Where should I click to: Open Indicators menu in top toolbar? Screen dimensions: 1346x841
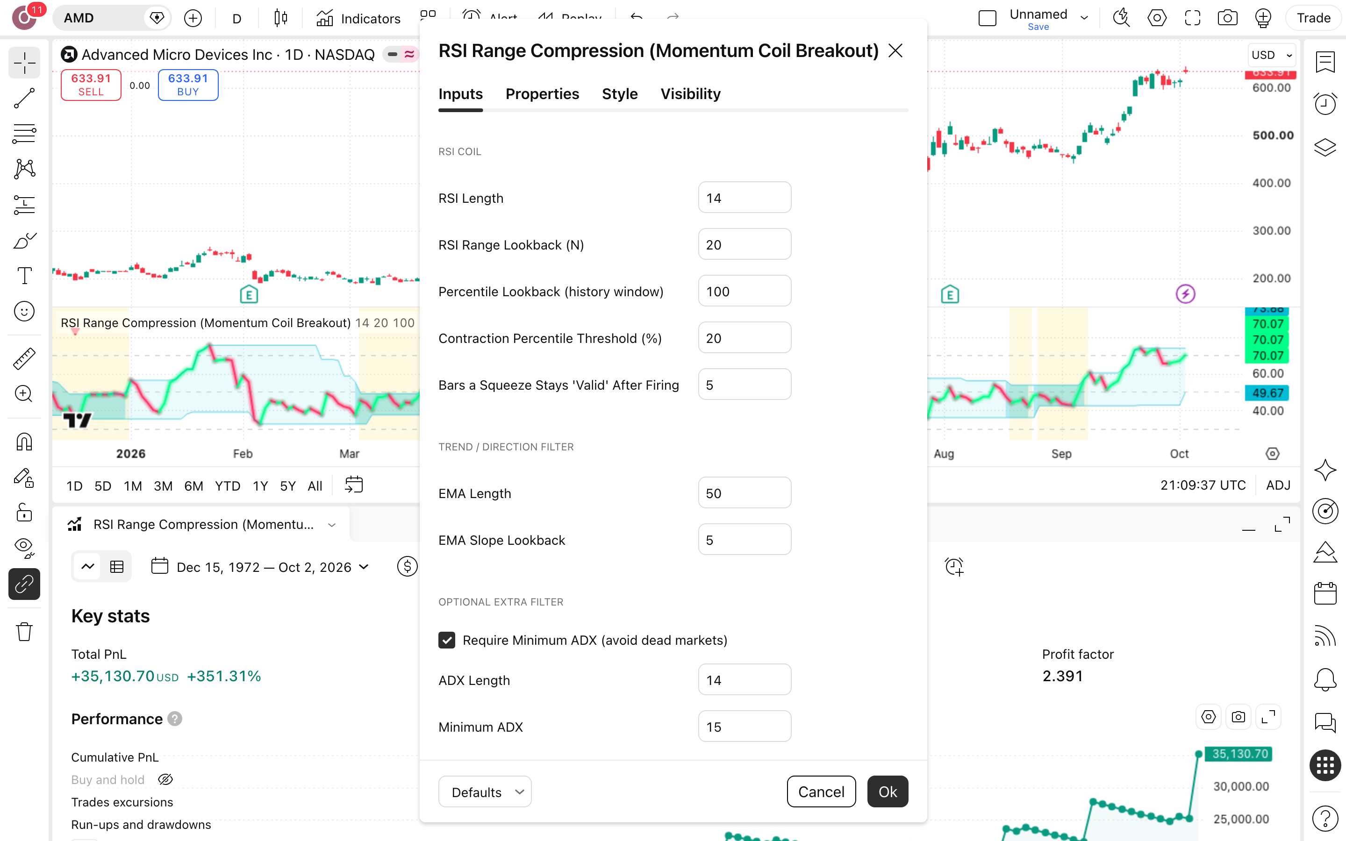(359, 18)
